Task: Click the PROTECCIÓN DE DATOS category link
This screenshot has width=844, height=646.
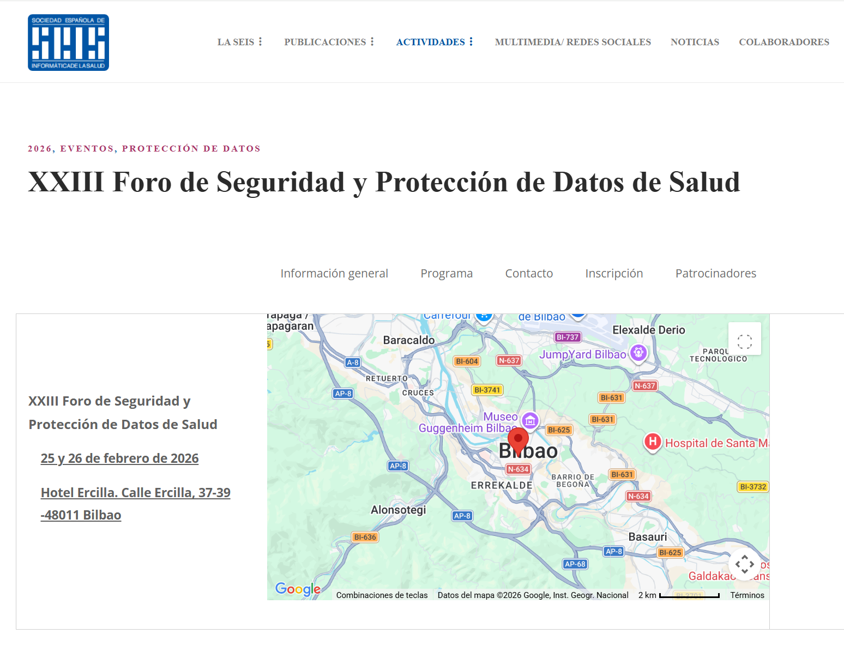Action: 191,148
